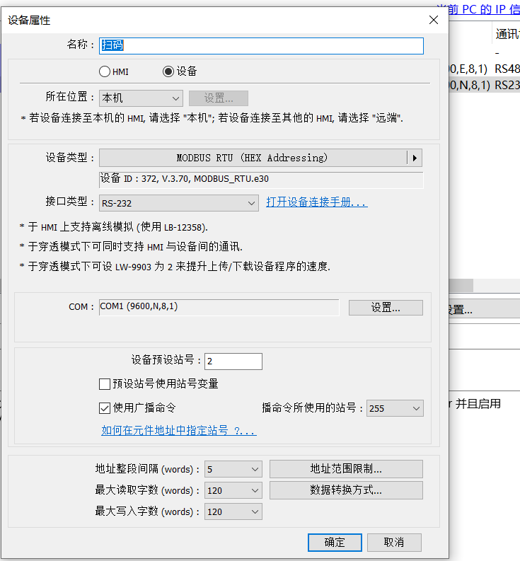
Task: Open the 地址整段间隔 dropdown
Action: [233, 469]
